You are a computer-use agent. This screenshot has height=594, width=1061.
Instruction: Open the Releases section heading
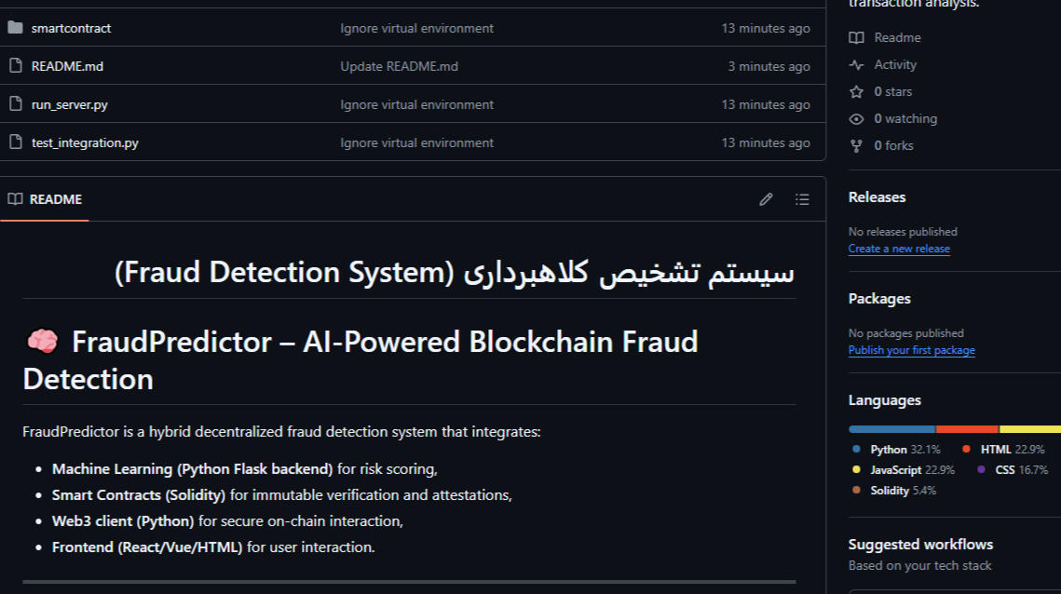coord(877,197)
